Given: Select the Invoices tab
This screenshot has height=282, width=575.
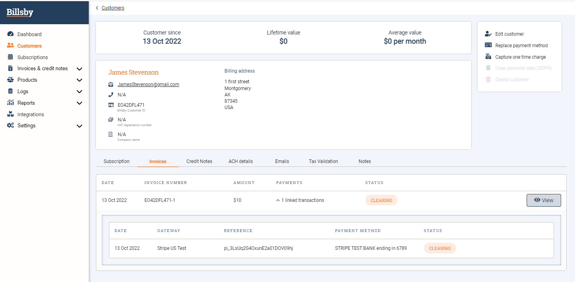Looking at the screenshot, I should [158, 161].
